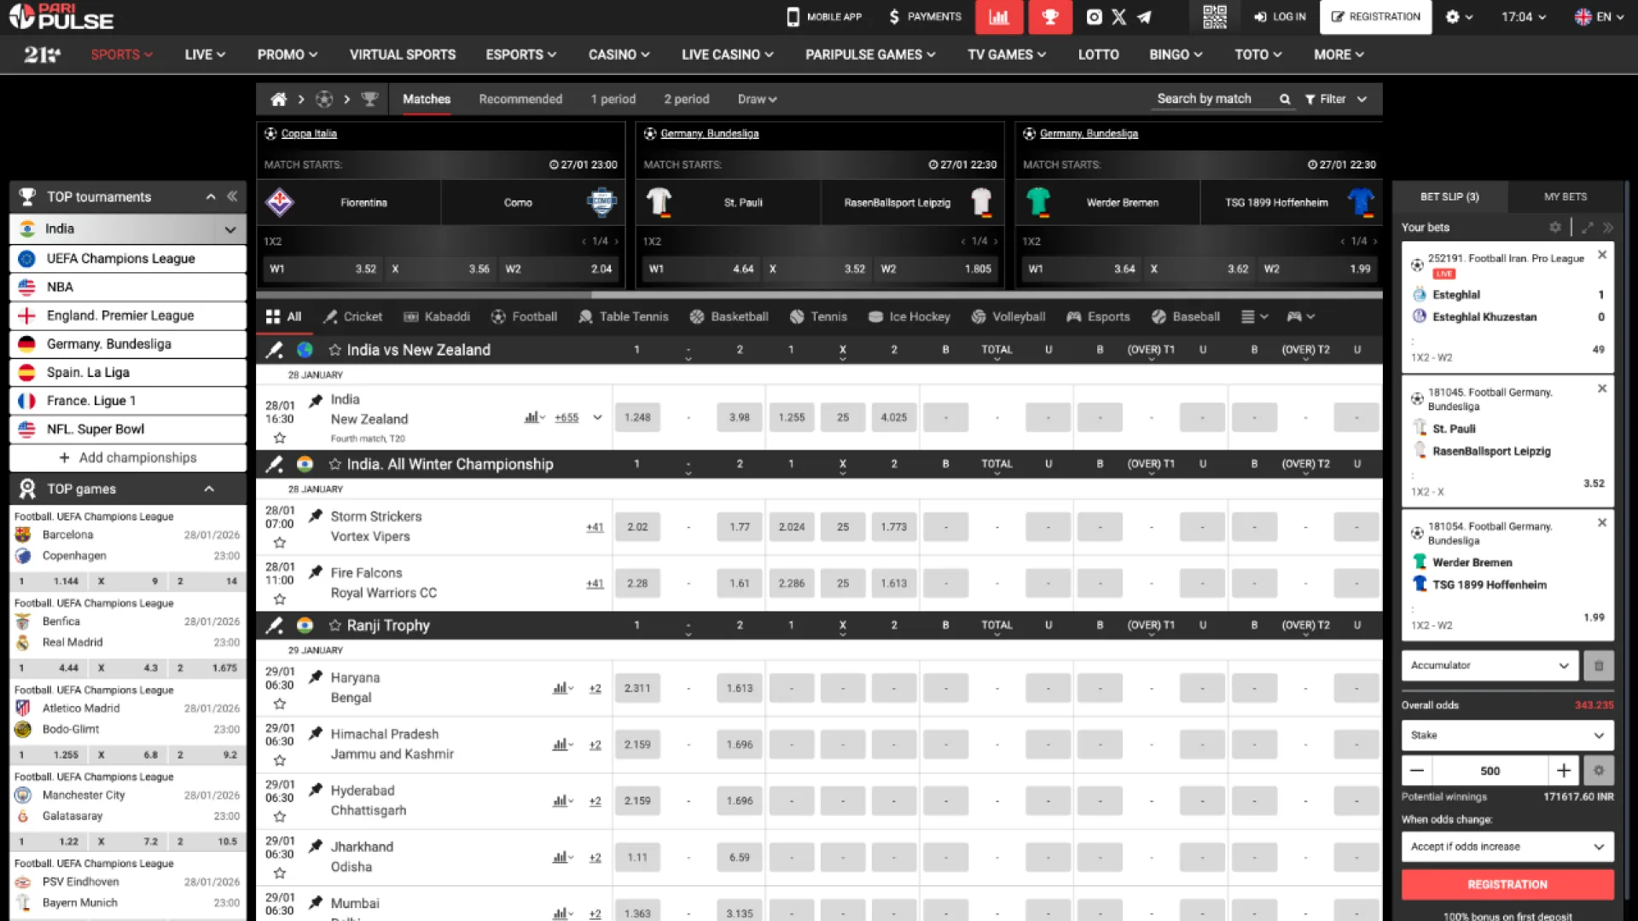This screenshot has width=1638, height=921.
Task: Star the India New Zealand 16:30 match
Action: click(x=279, y=438)
